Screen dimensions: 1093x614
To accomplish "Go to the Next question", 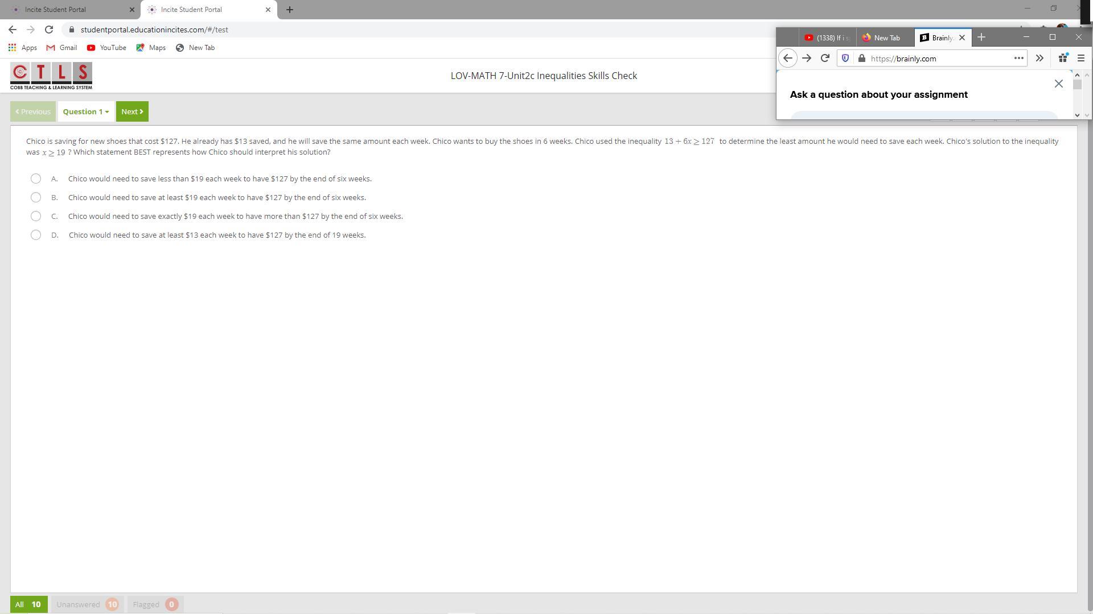I will pyautogui.click(x=132, y=112).
